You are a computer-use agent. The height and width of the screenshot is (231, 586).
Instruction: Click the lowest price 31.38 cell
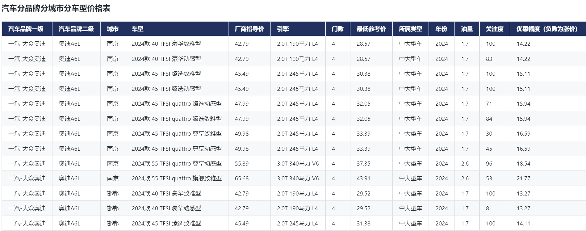[x=371, y=223]
